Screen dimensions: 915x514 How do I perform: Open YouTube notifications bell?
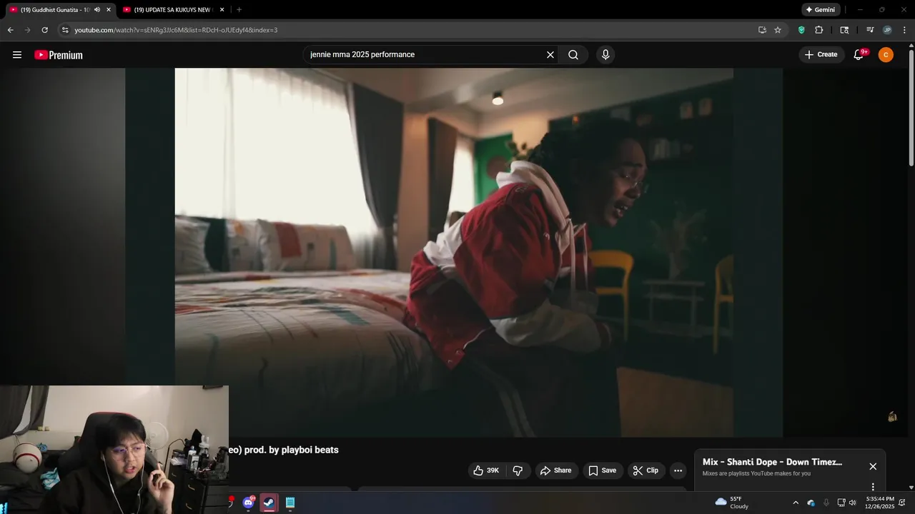coord(859,55)
